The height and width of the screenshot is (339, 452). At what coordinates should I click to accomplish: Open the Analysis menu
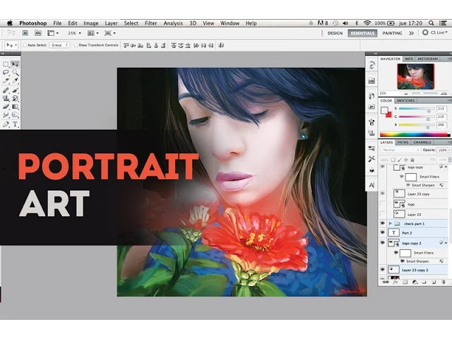pos(173,23)
